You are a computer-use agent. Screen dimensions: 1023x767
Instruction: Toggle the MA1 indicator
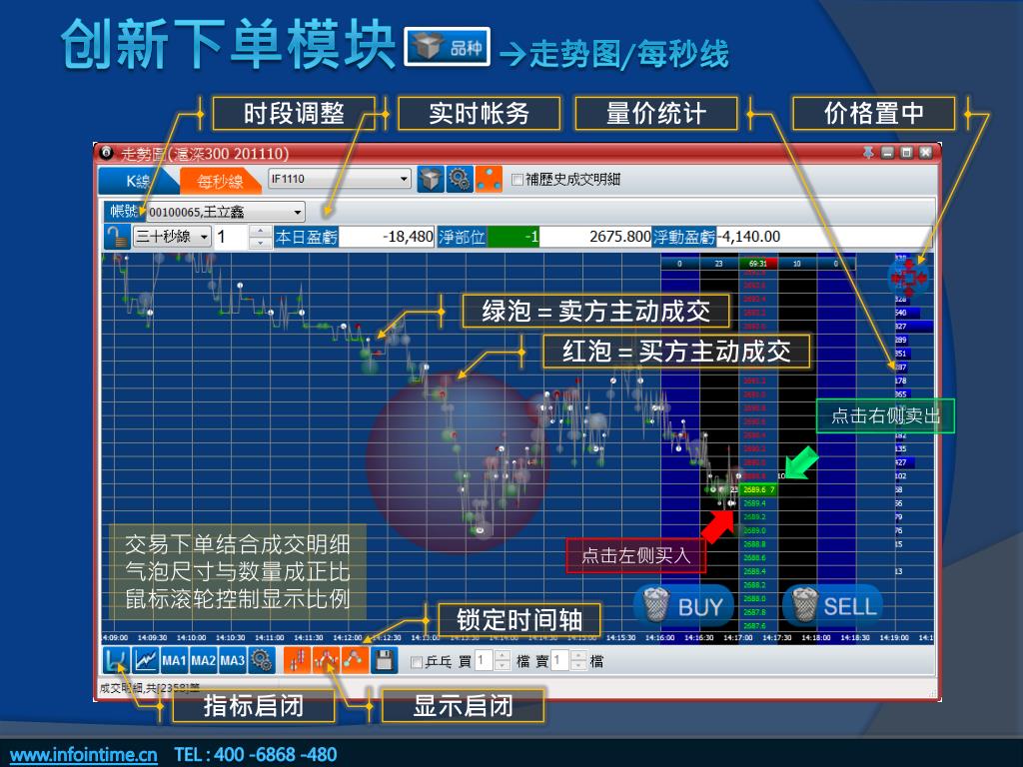(174, 661)
